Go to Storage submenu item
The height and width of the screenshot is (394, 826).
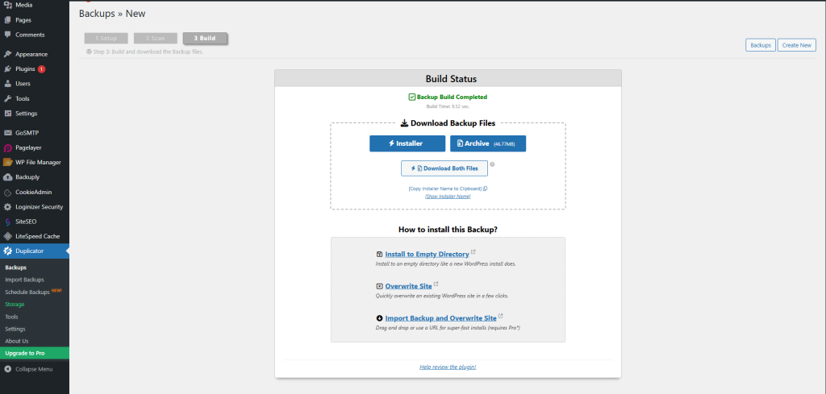[15, 304]
